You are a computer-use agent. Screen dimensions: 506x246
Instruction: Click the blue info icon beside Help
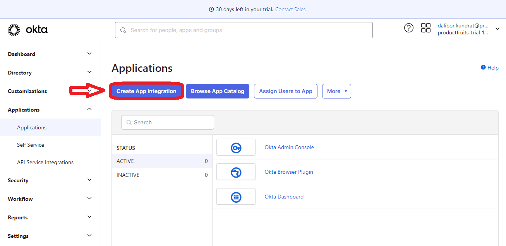click(482, 68)
